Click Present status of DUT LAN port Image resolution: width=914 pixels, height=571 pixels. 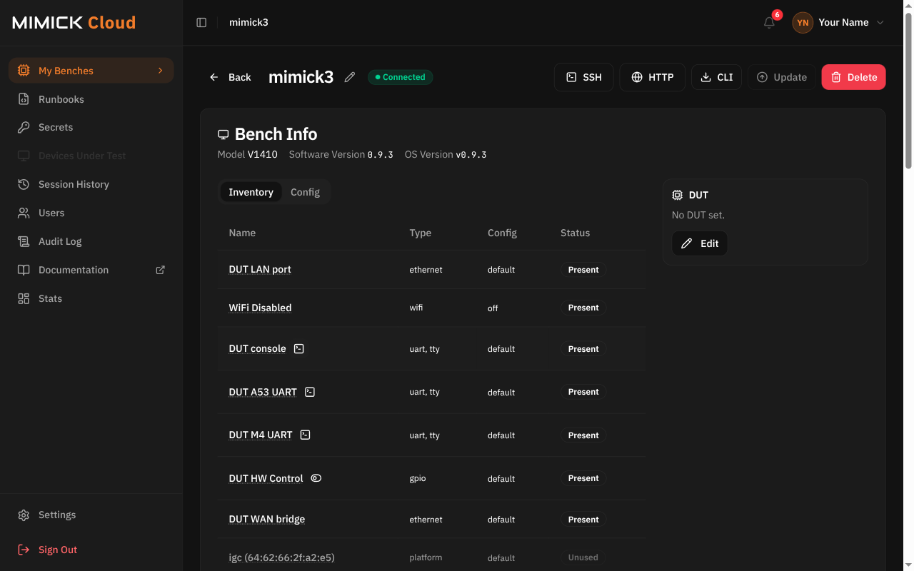coord(583,270)
